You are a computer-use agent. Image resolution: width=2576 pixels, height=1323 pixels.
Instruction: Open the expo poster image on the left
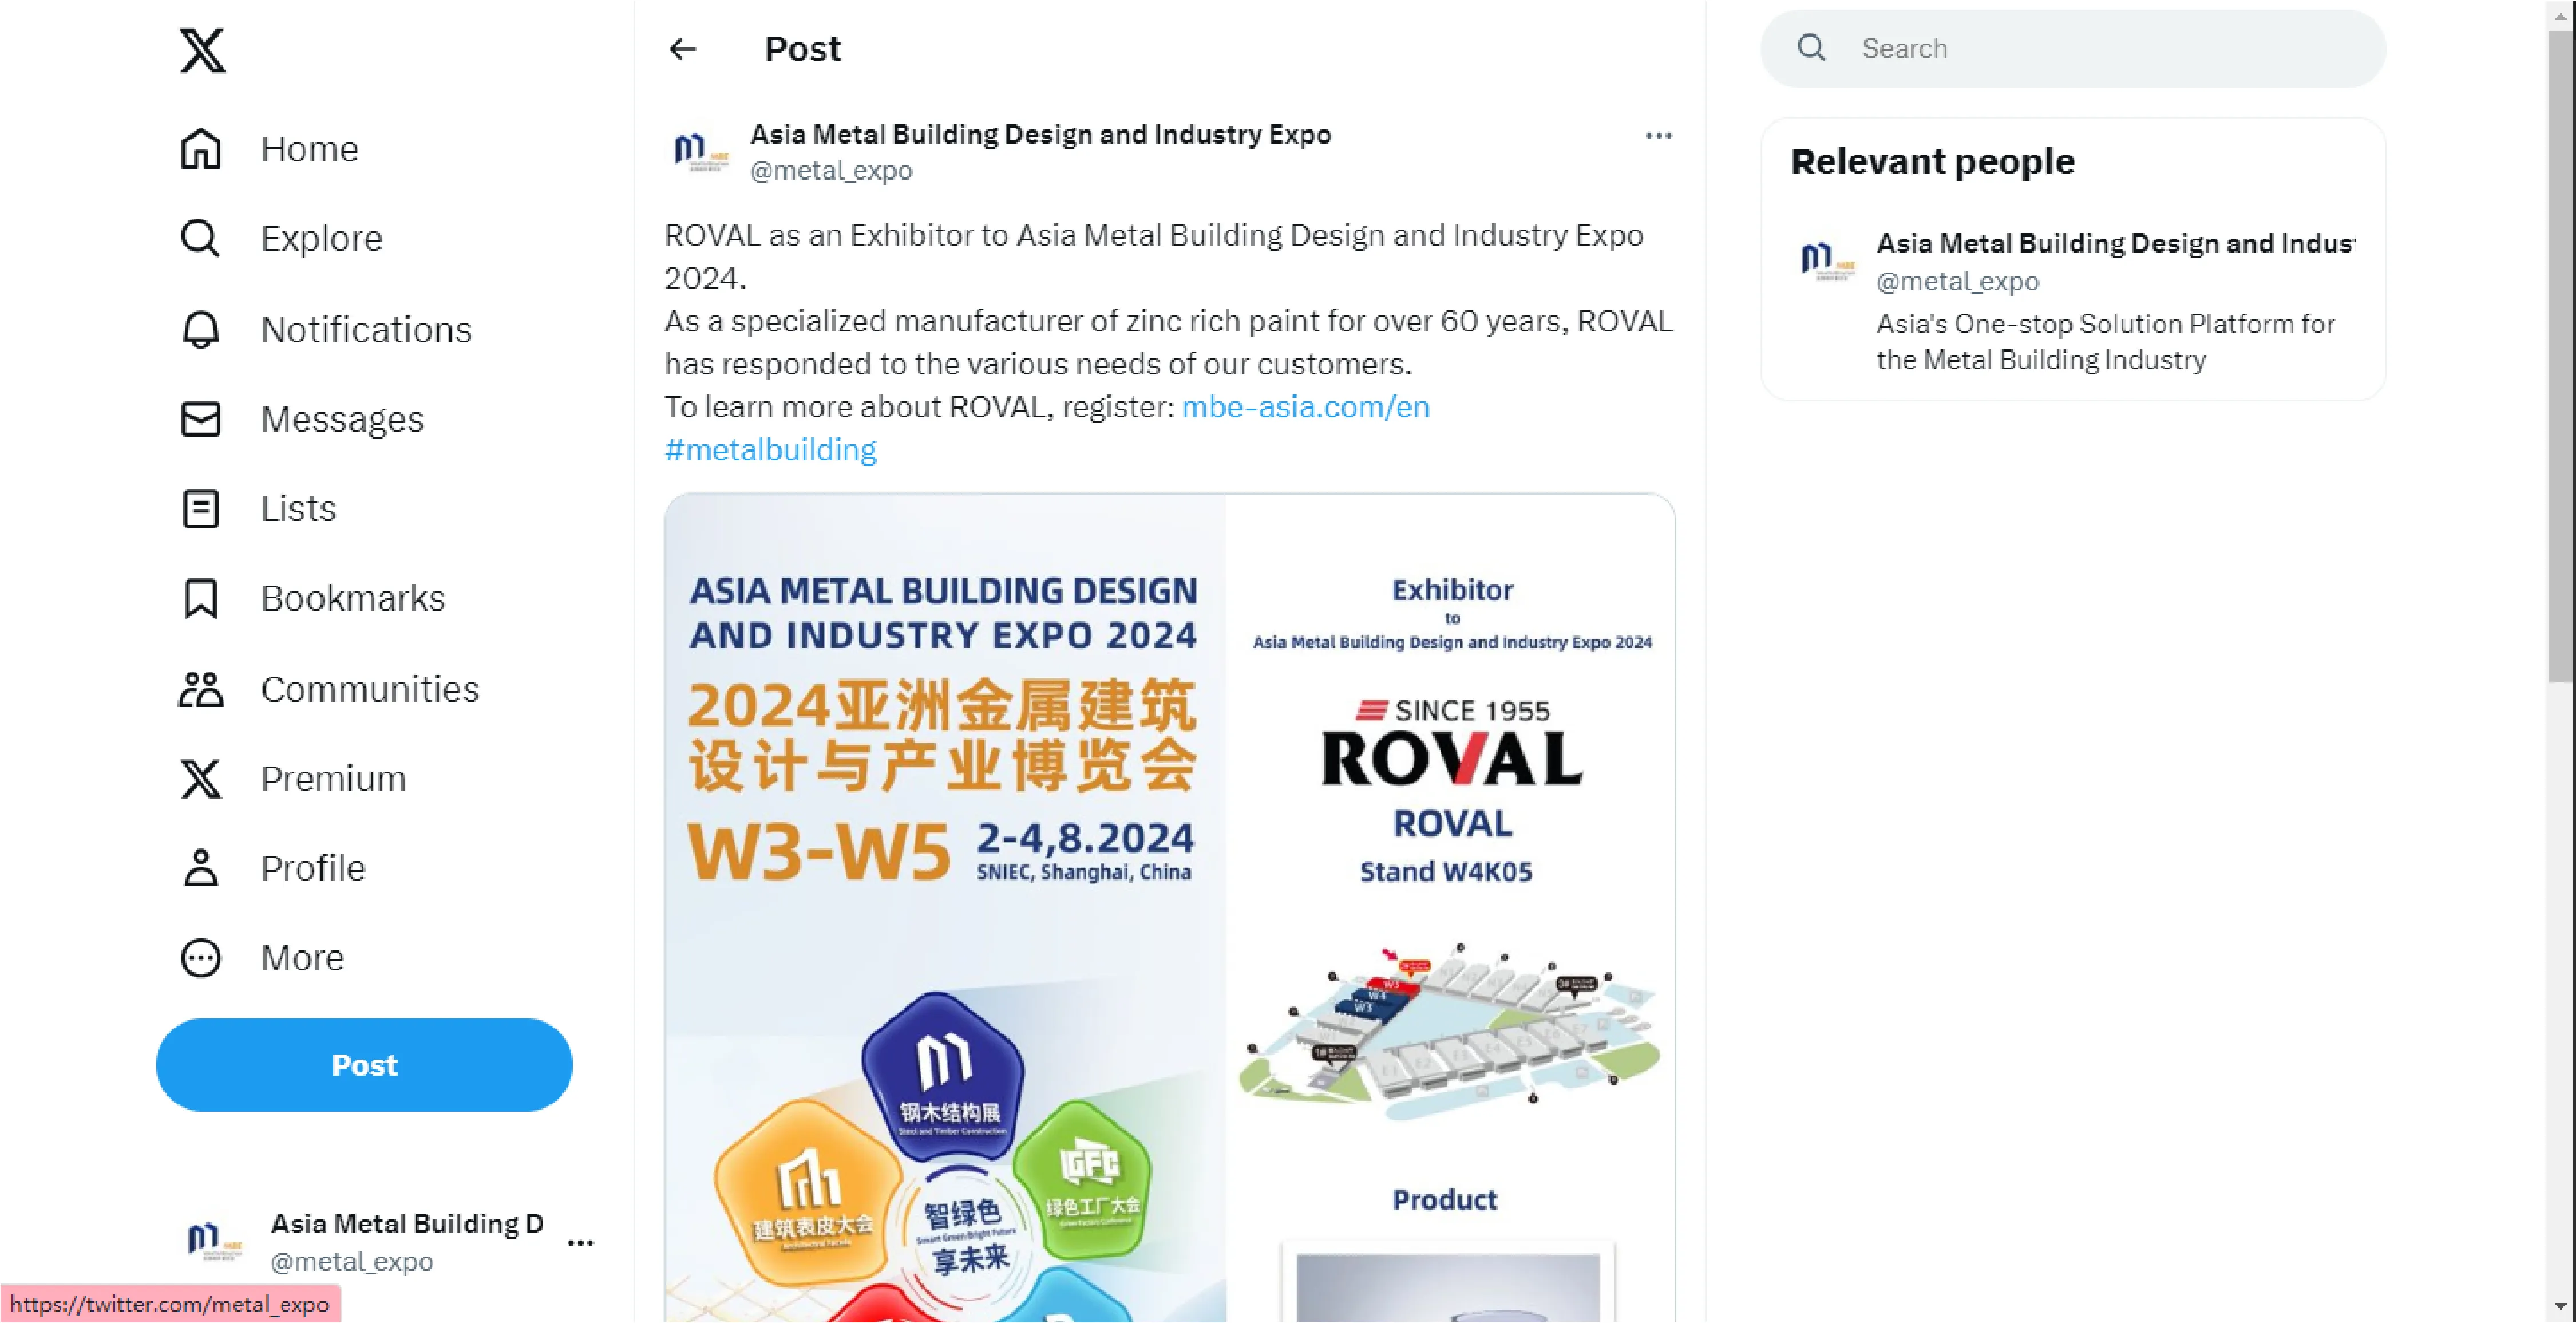point(946,909)
